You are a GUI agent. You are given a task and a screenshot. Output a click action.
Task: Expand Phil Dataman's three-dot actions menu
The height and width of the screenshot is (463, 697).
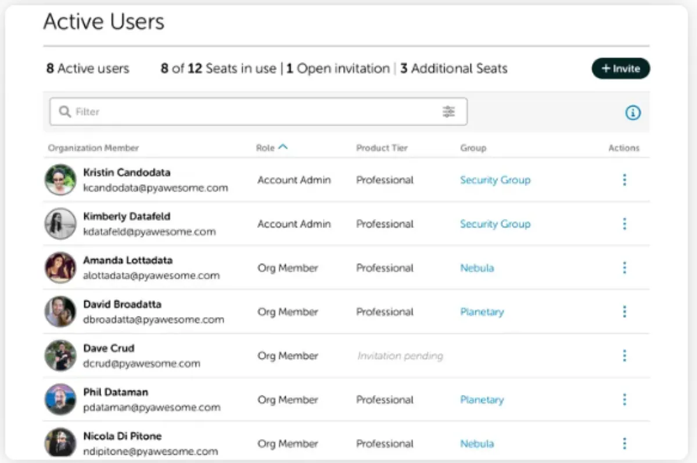click(624, 400)
